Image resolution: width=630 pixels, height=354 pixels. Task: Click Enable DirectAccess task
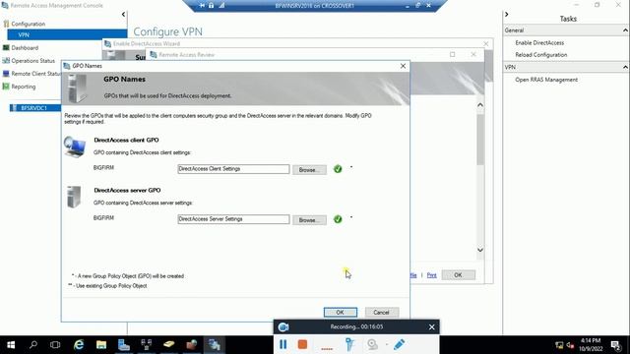click(x=539, y=42)
